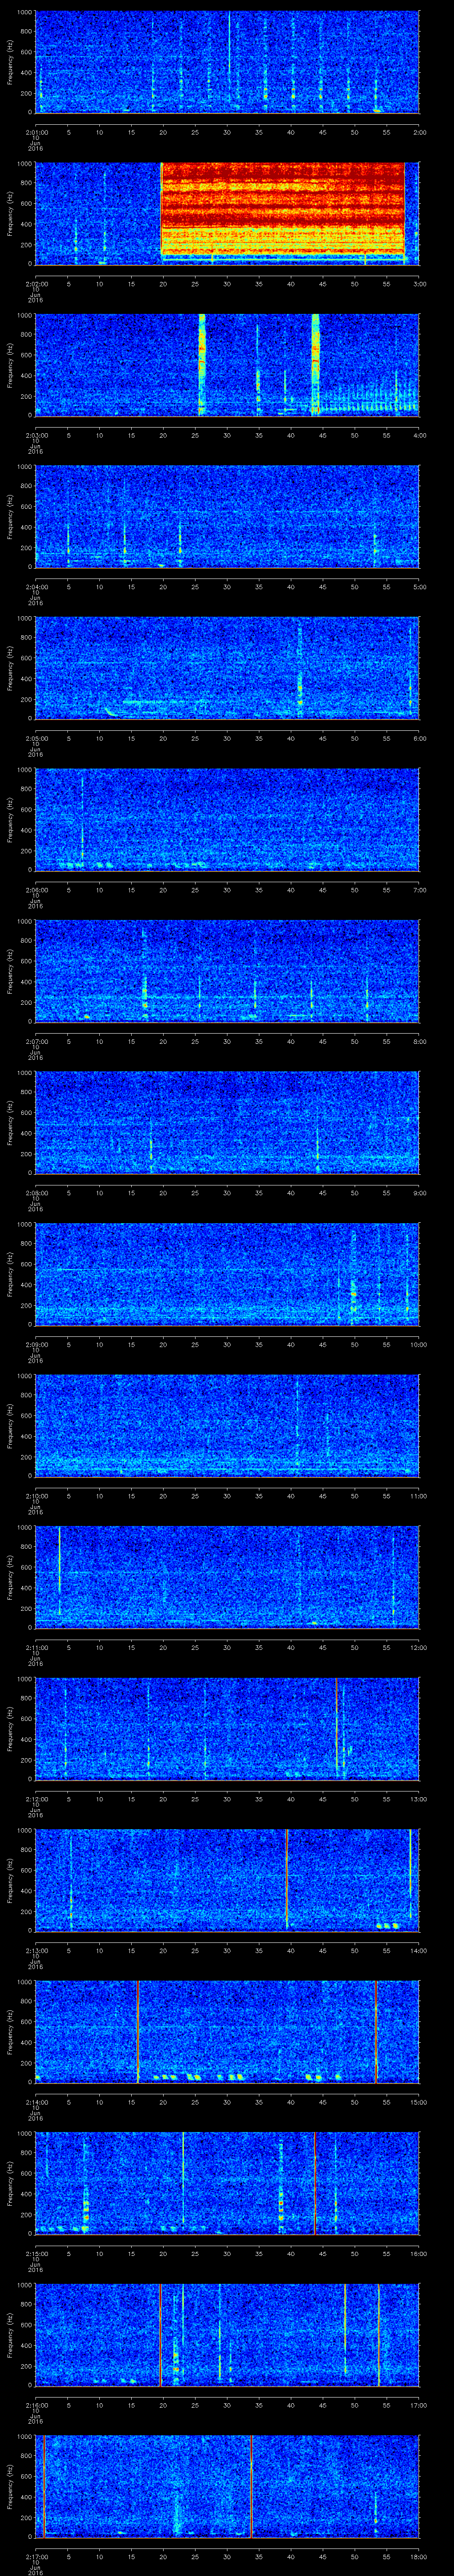Screen dimensions: 454x2576
Task: Select the 4:00 end time label
Action: pyautogui.click(x=419, y=434)
